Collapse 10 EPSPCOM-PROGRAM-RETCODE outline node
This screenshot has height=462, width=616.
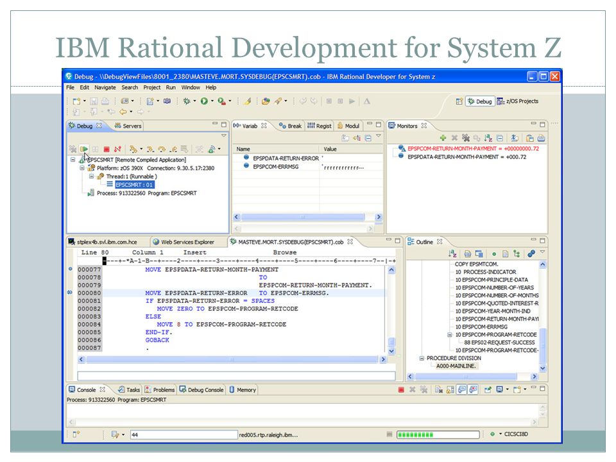(450, 335)
